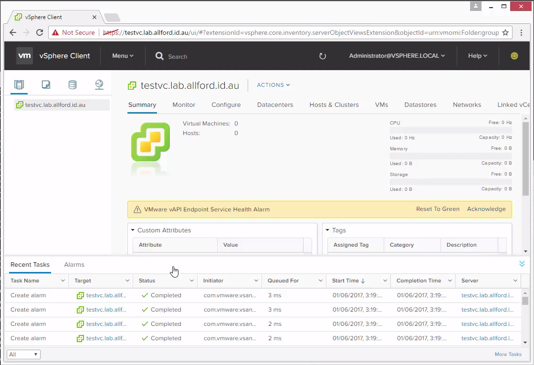Click the Summary pane vertical scrollbar
Screen dimensions: 534x365
[525, 159]
